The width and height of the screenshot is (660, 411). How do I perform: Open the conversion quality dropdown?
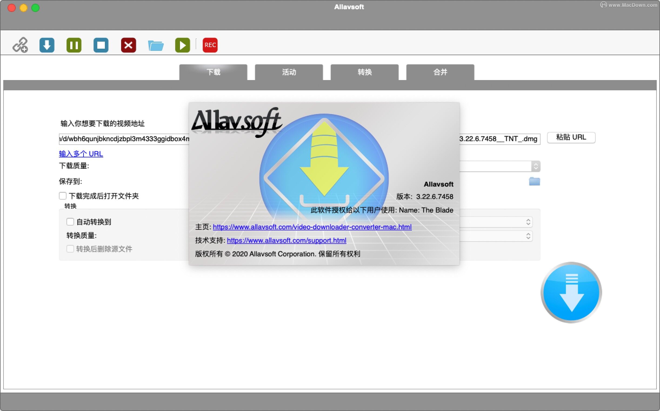[528, 236]
